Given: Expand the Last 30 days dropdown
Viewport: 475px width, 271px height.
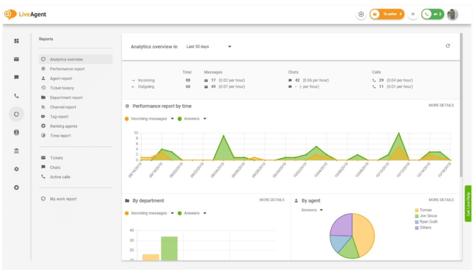Looking at the screenshot, I should pos(208,46).
